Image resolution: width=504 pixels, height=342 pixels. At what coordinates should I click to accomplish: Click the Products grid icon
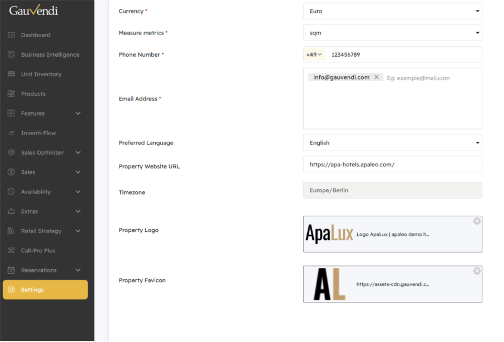(11, 93)
